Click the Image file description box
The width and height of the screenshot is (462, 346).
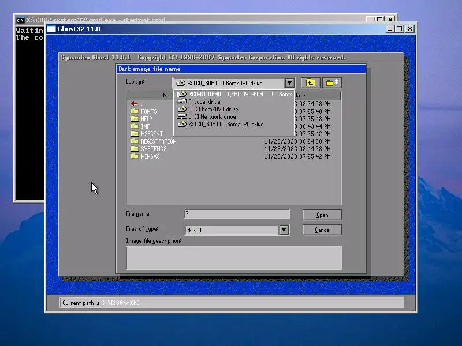point(234,258)
